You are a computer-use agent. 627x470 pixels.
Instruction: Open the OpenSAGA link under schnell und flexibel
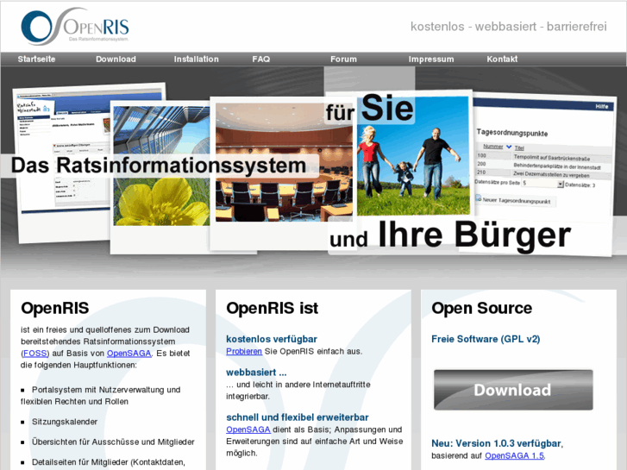point(248,429)
